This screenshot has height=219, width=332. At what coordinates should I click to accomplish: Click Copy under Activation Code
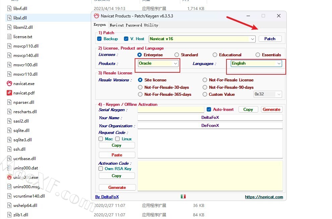(x=117, y=176)
